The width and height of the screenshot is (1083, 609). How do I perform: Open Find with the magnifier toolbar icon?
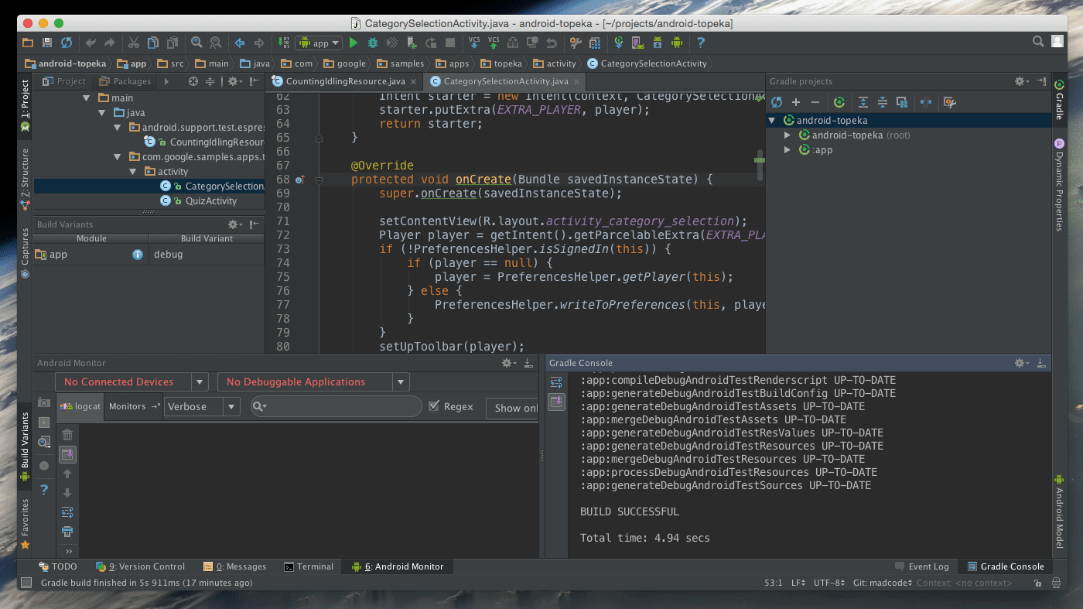click(x=196, y=43)
